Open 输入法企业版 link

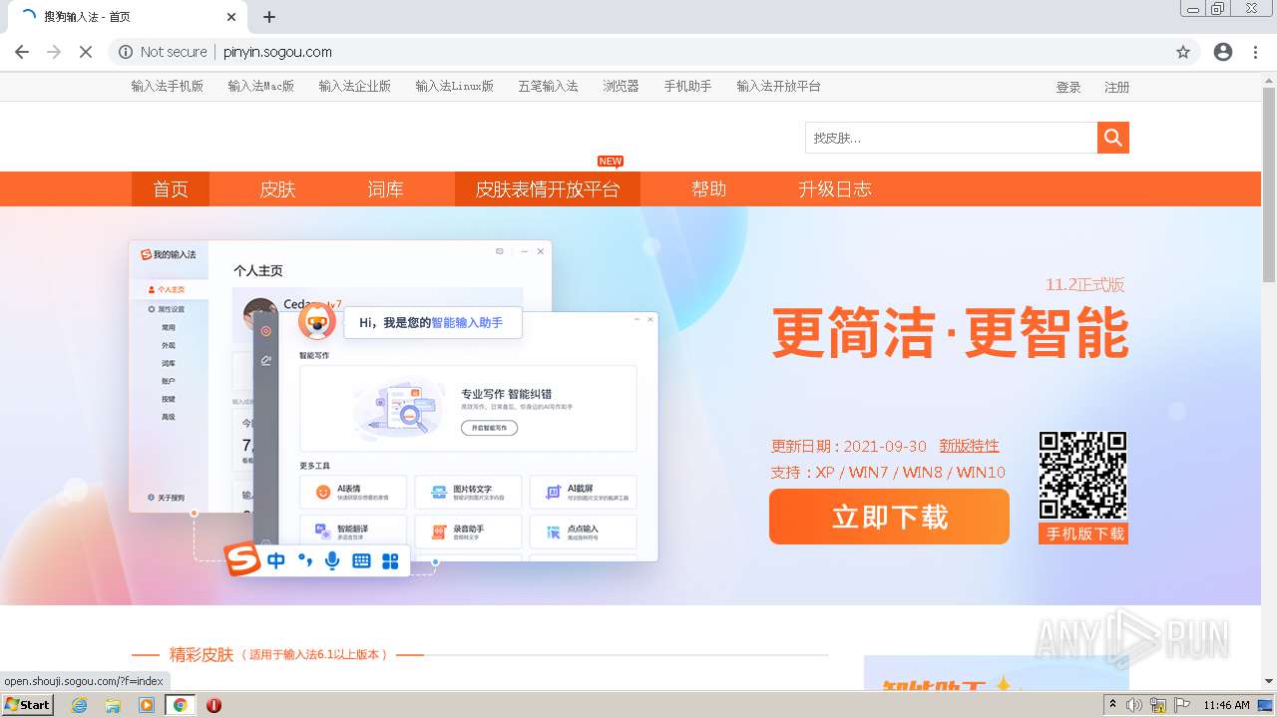point(355,86)
